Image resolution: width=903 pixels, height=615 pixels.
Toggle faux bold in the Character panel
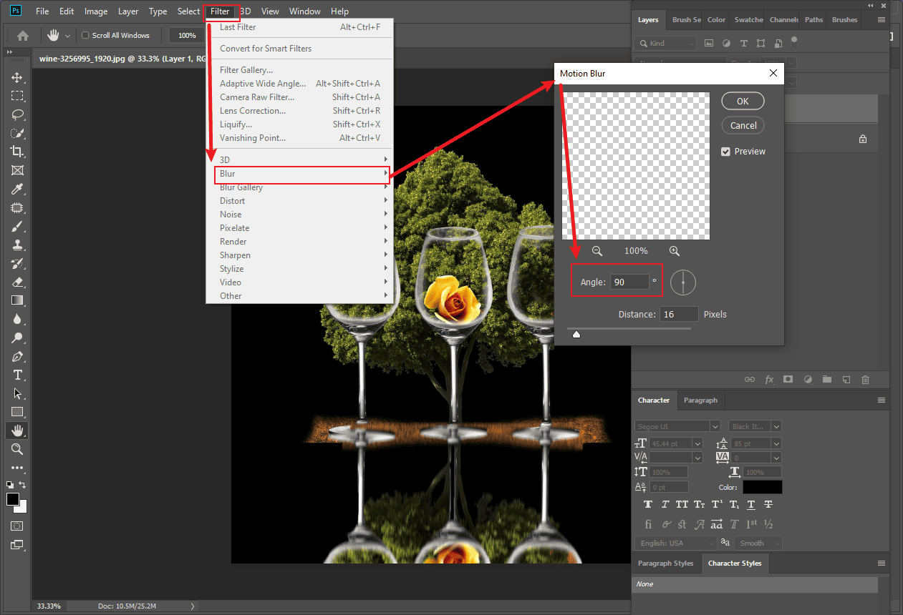pyautogui.click(x=647, y=504)
